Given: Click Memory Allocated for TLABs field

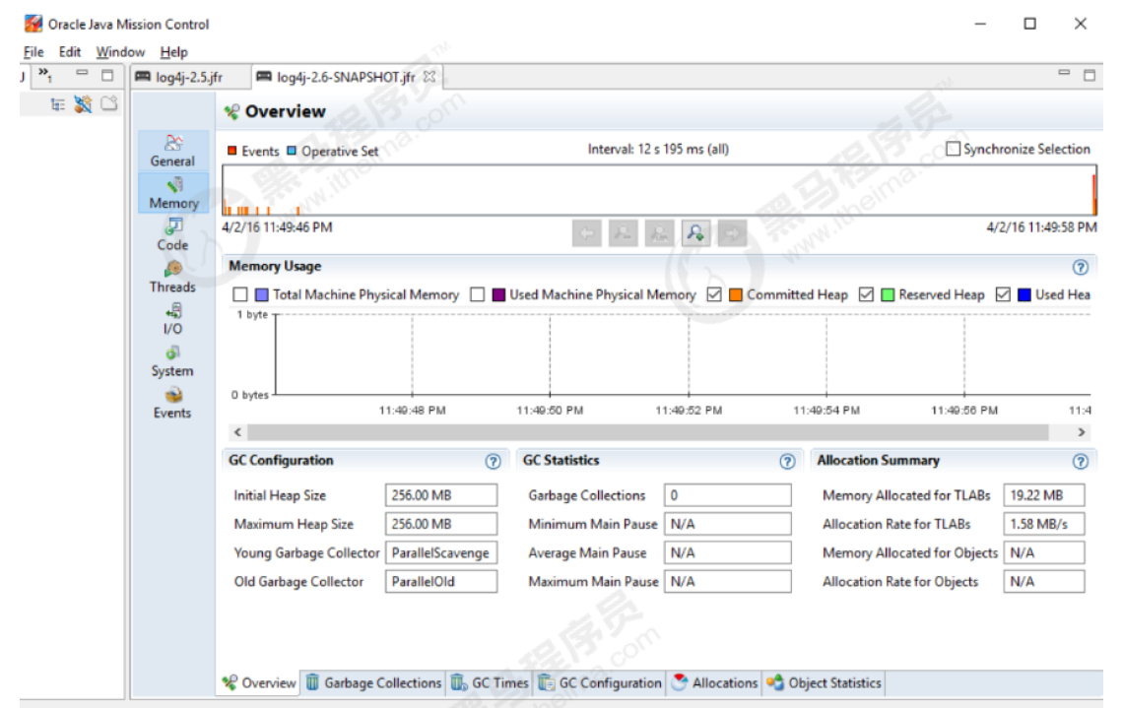Looking at the screenshot, I should click(1043, 495).
